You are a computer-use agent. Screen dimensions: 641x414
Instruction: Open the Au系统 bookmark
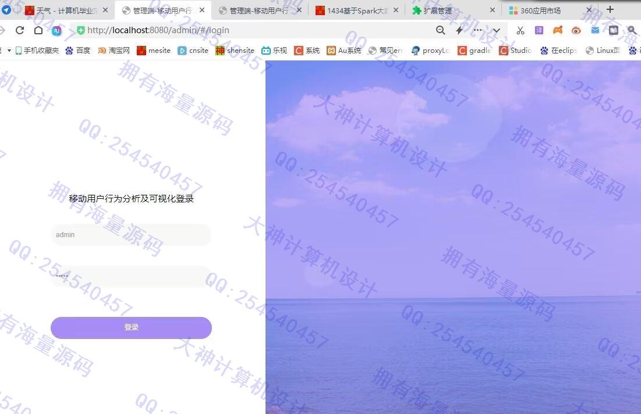(x=344, y=50)
